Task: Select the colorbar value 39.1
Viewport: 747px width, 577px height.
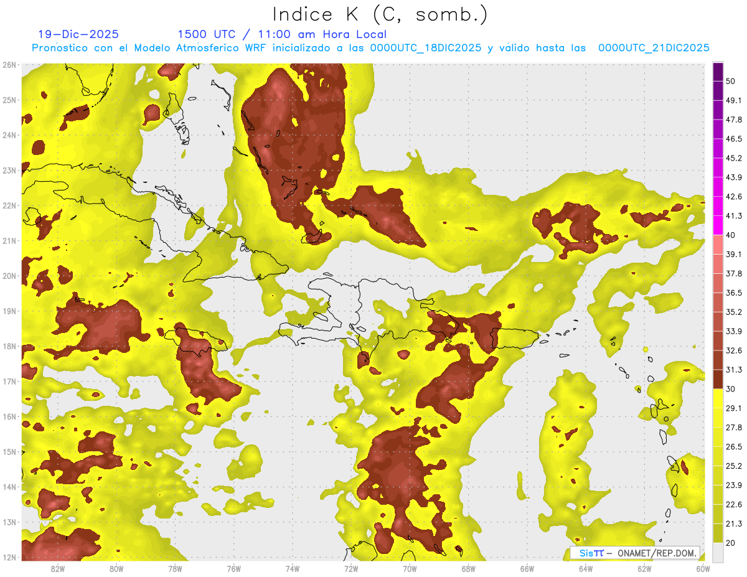Action: (x=733, y=255)
